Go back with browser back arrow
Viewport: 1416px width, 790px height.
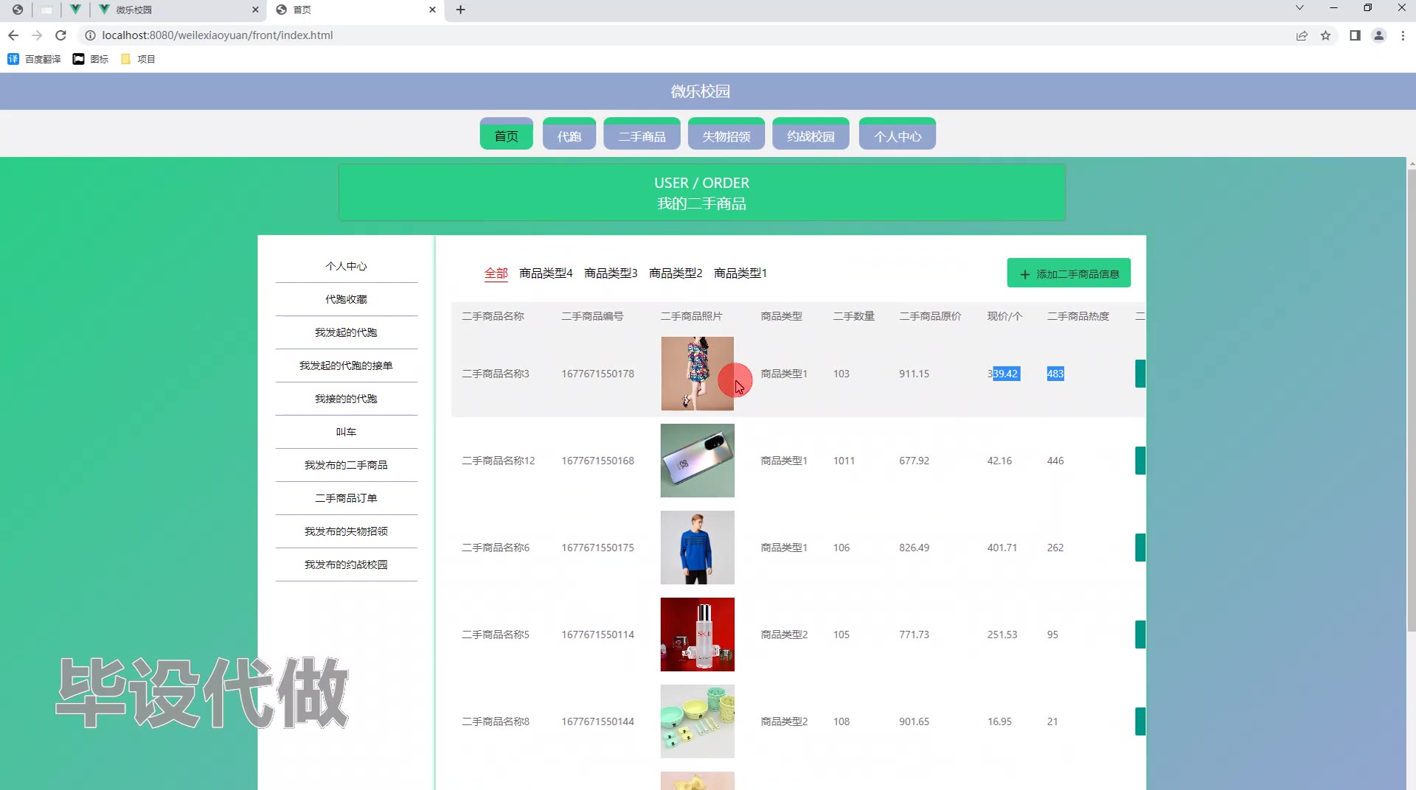(x=13, y=35)
